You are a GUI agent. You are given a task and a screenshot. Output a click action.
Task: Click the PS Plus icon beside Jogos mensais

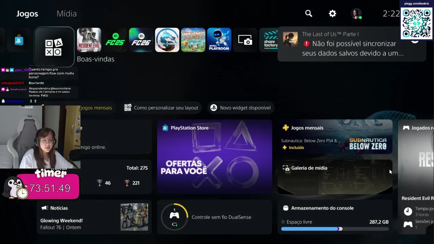tap(286, 128)
